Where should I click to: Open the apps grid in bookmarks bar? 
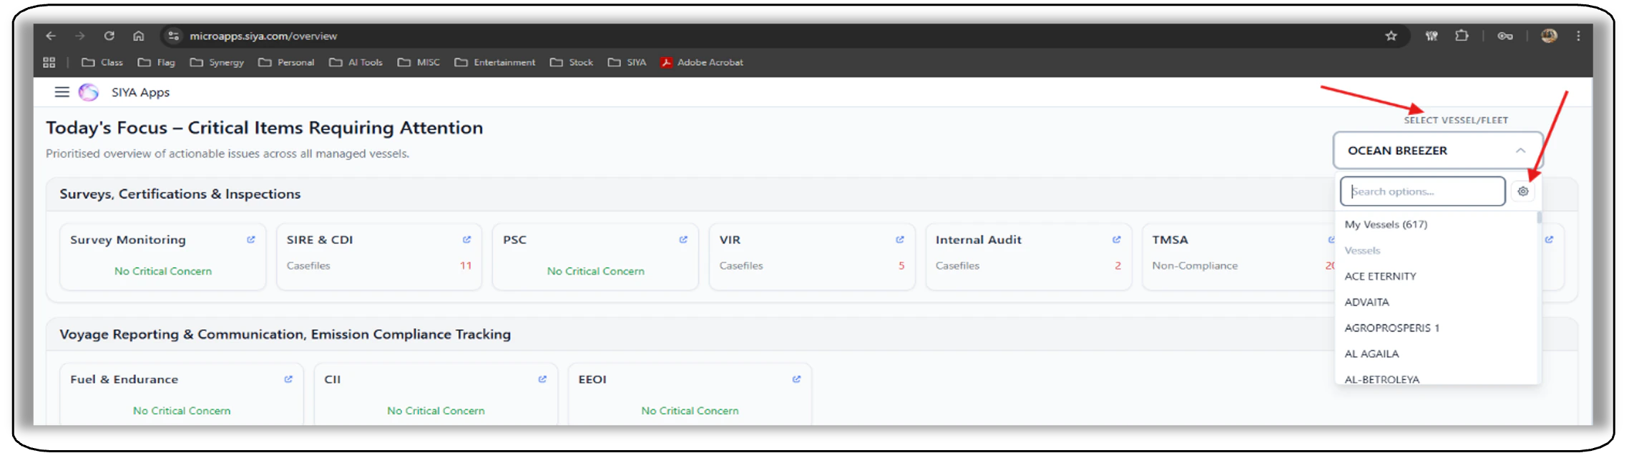(x=49, y=62)
